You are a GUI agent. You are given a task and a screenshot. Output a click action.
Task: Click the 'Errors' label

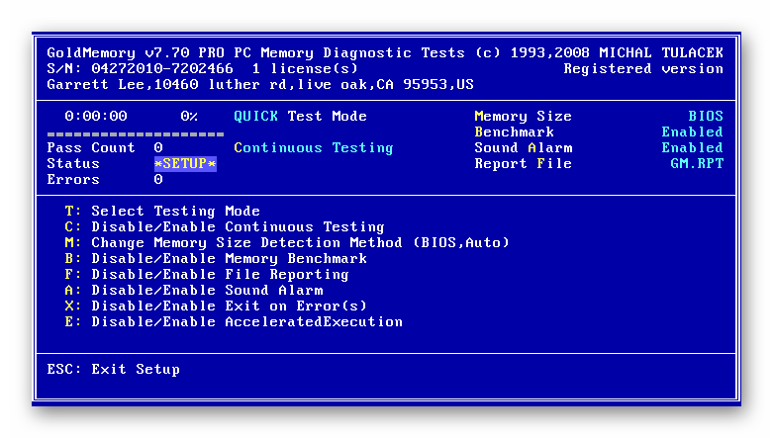(x=73, y=179)
